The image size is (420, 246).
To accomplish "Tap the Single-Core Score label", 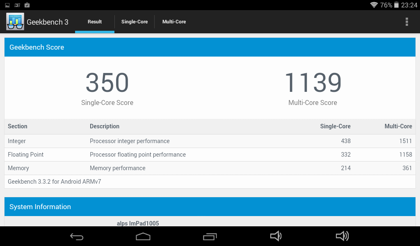I will pos(107,102).
